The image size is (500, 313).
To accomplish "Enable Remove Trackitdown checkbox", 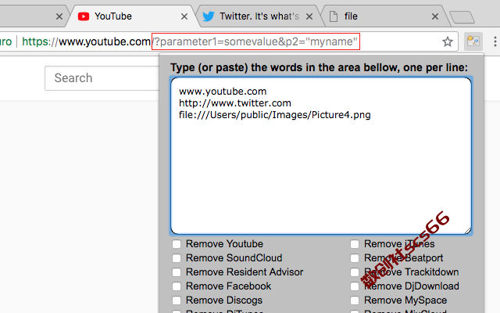I will [x=355, y=272].
